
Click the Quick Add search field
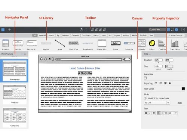click(x=157, y=29)
